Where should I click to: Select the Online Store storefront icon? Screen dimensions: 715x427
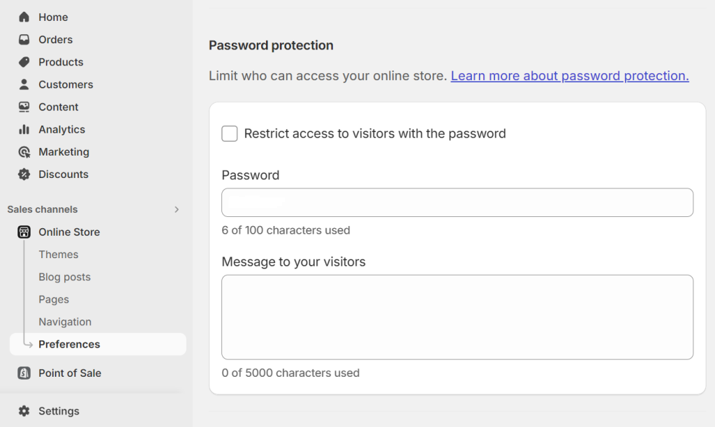(x=24, y=232)
